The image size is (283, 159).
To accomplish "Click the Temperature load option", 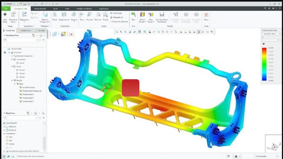I will pos(116,17).
